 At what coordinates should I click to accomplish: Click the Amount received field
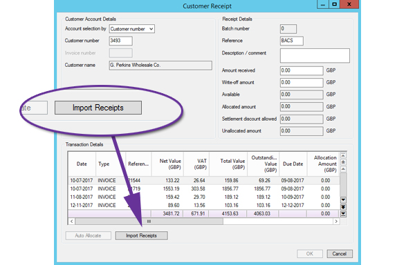click(302, 71)
